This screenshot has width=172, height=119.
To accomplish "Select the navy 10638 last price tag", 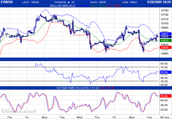I will click(166, 37).
